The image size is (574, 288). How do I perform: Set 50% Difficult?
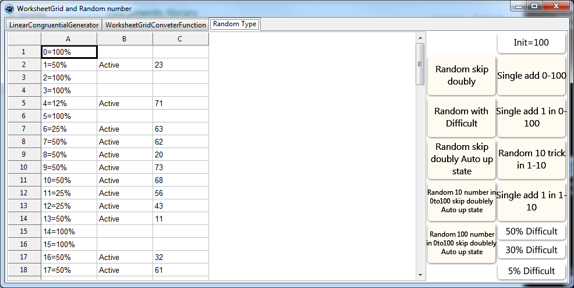pyautogui.click(x=532, y=231)
